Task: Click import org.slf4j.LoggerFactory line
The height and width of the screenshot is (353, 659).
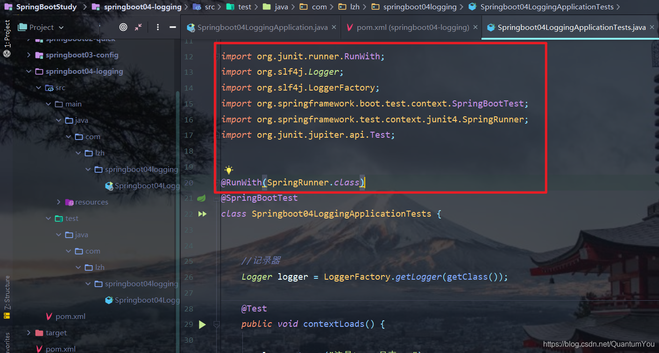Action: [300, 88]
